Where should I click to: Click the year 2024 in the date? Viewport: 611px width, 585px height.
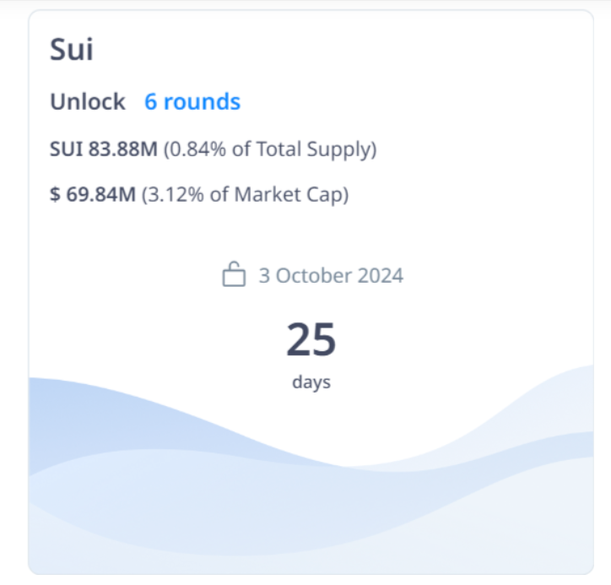[x=381, y=275]
